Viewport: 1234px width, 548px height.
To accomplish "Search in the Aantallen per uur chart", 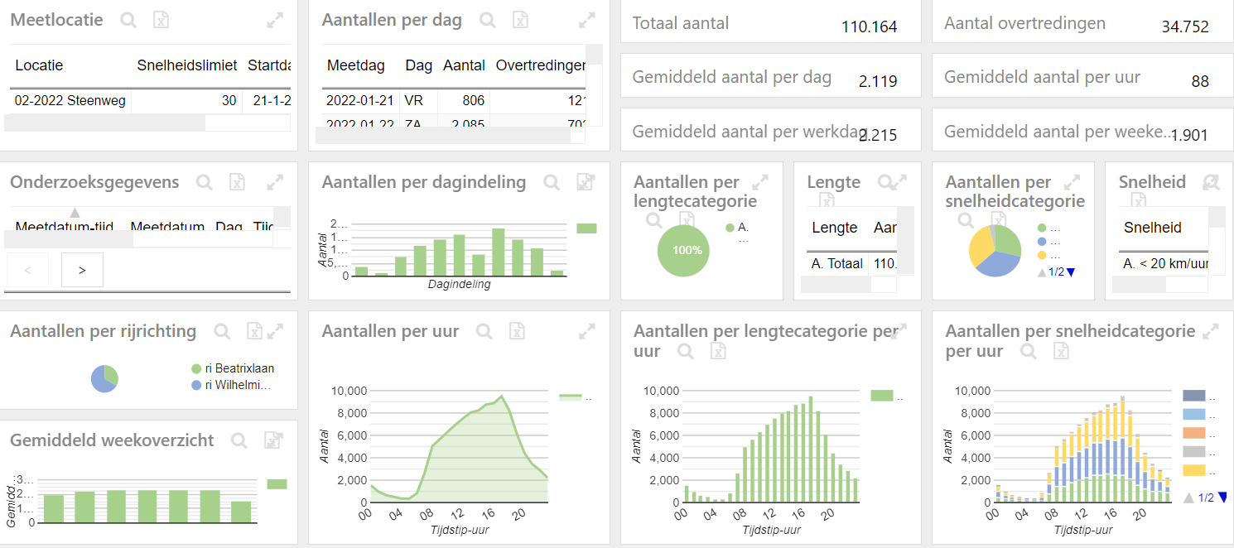I will (x=484, y=331).
